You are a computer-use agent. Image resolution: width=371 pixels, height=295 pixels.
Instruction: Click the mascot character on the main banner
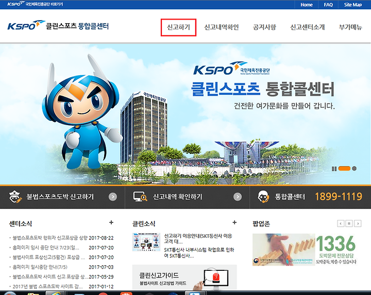83,111
